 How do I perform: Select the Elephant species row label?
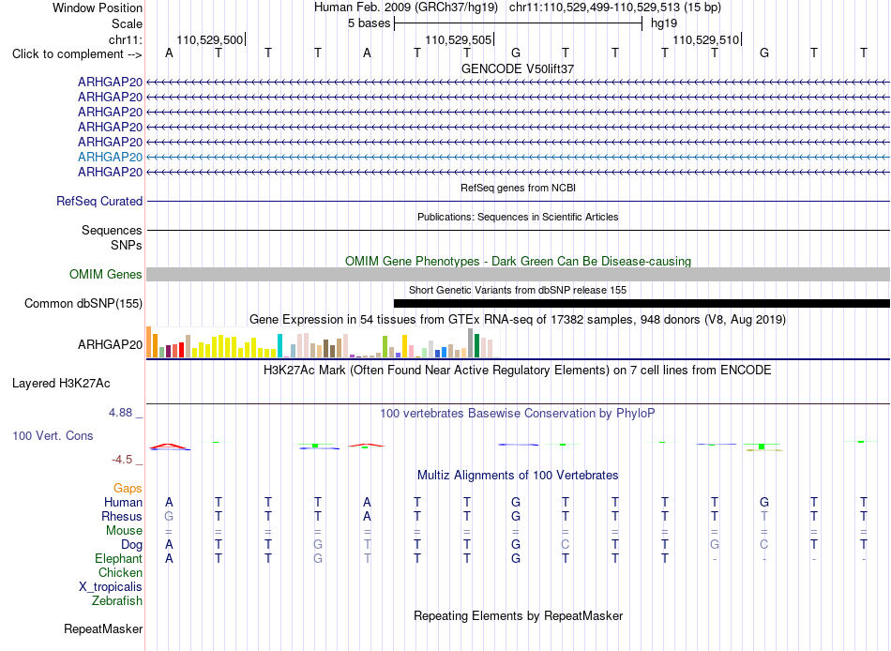coord(119,559)
